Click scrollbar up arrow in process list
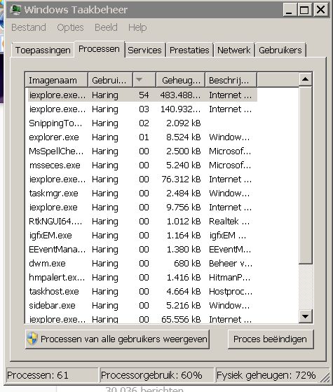 coord(305,79)
